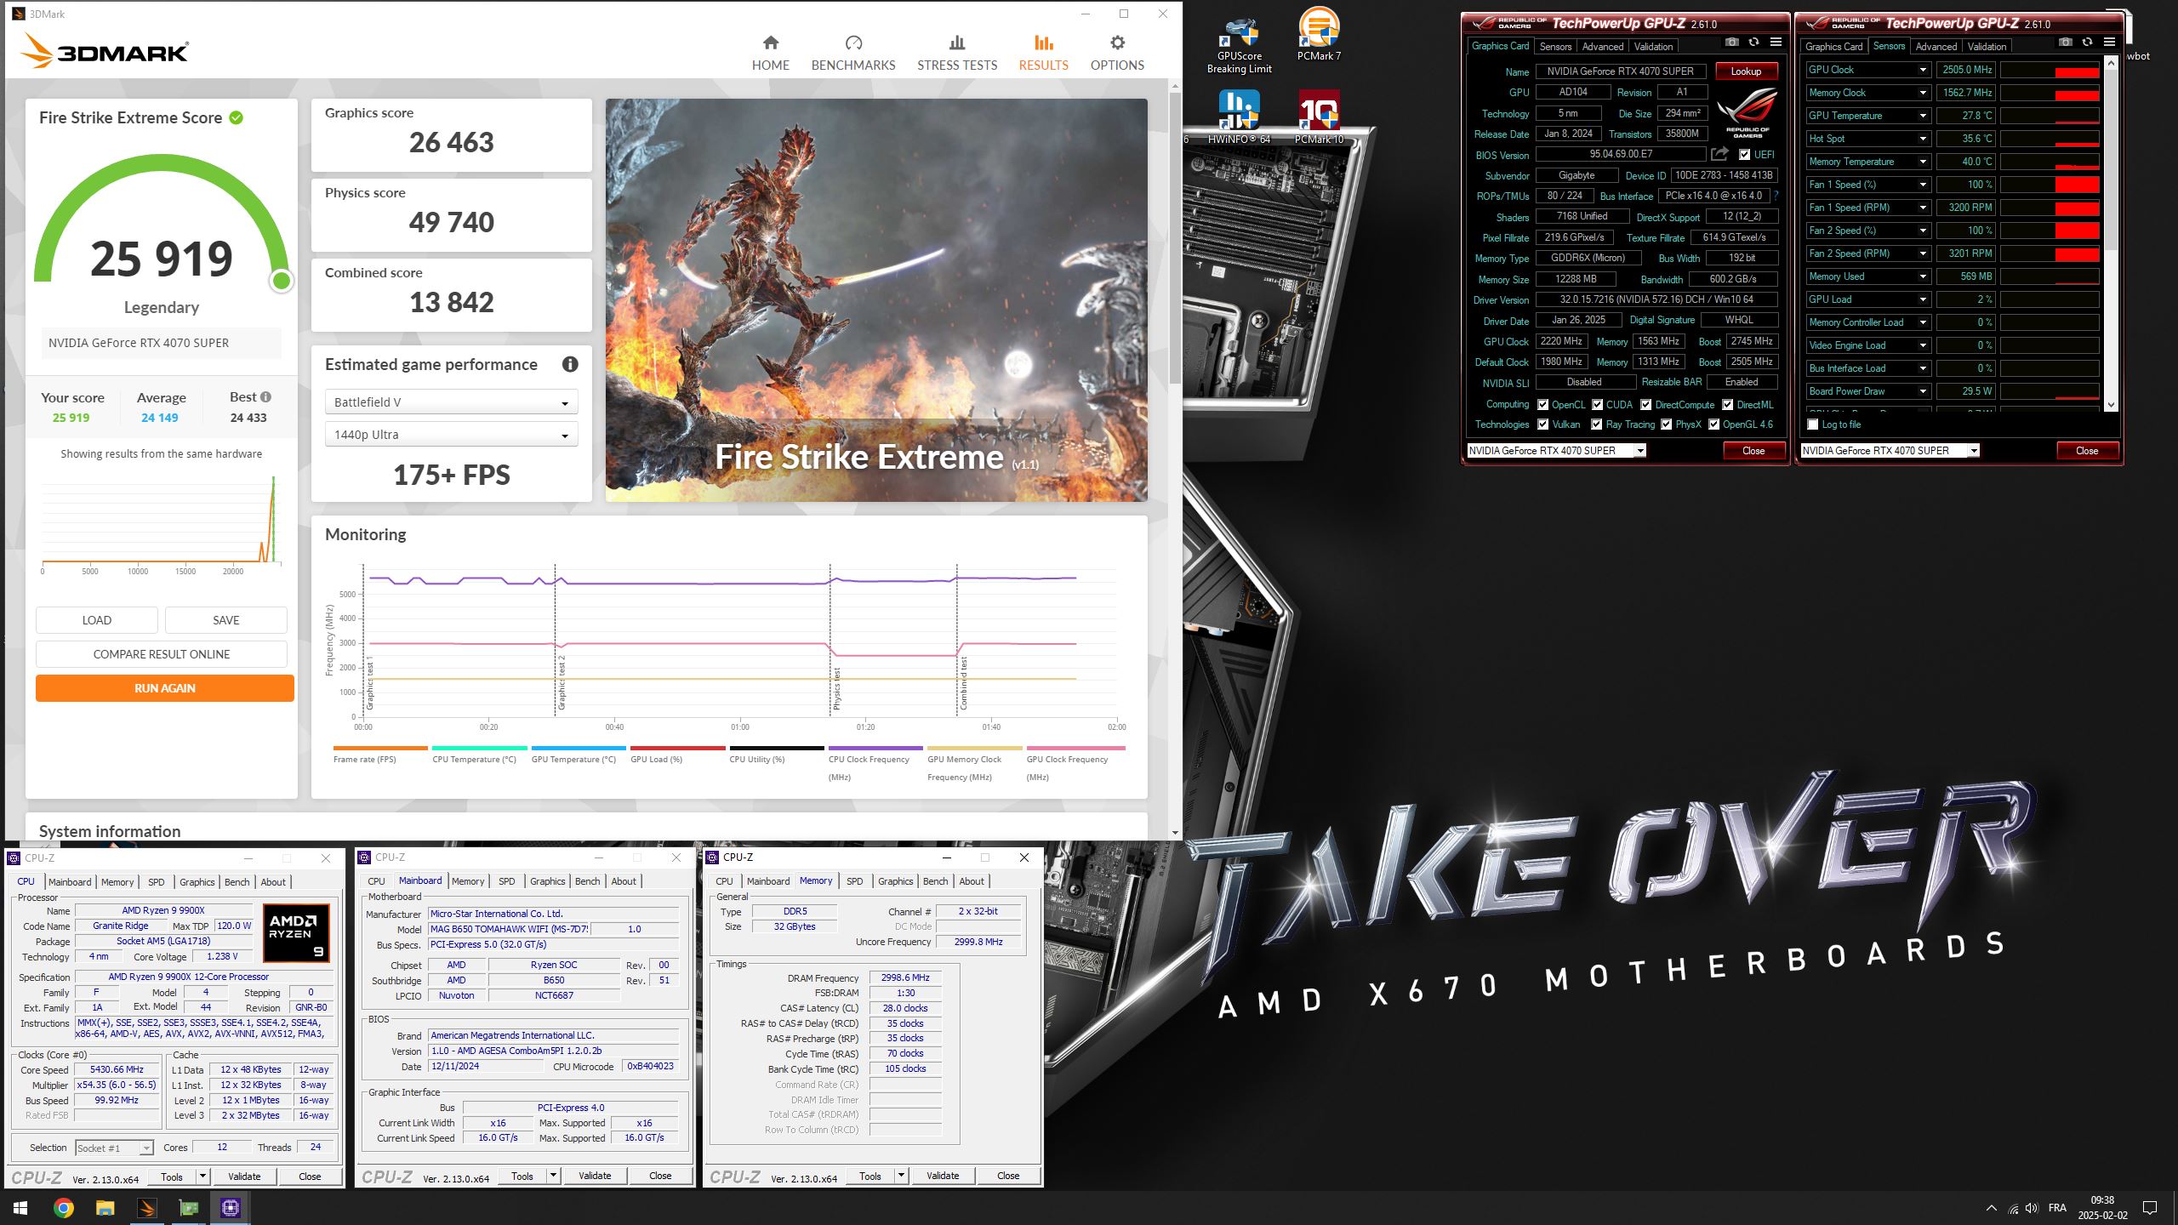
Task: Click camera icon in GPU-Z Sensors window
Action: click(x=2065, y=43)
